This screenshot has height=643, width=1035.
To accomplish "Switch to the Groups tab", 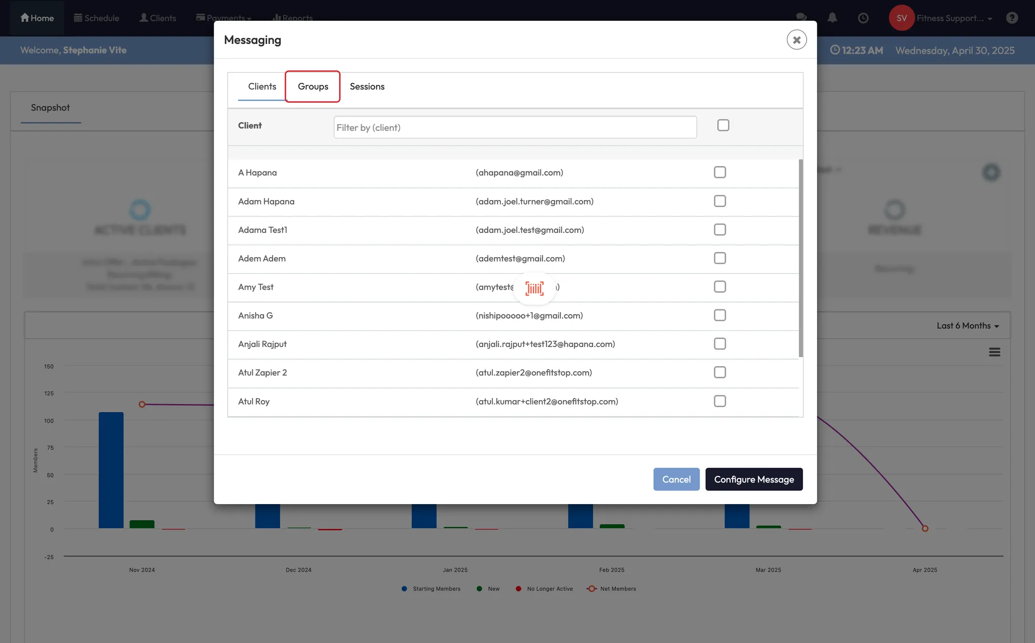I will (x=313, y=86).
